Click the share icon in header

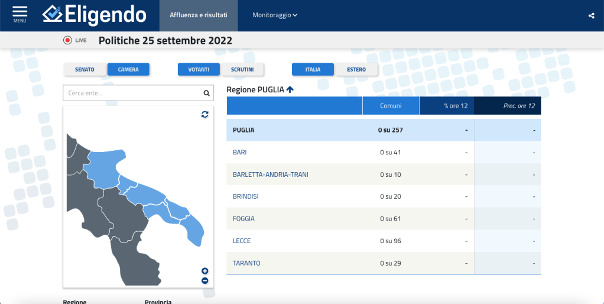pos(591,16)
